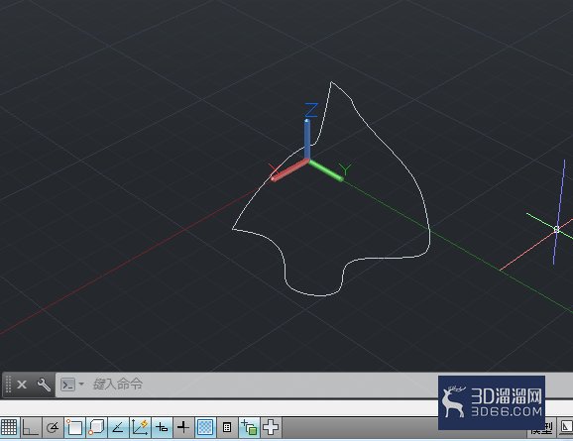Expand recent commands dropdown arrow

(x=81, y=384)
